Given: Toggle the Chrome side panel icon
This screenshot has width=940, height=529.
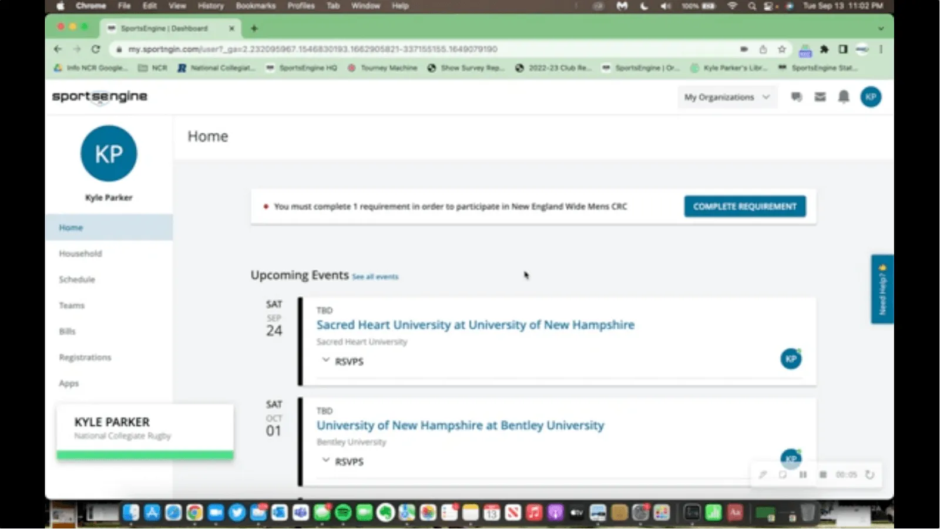Looking at the screenshot, I should coord(843,49).
